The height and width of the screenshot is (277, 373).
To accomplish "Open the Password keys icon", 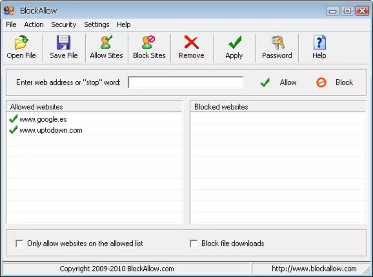I will pos(277,43).
